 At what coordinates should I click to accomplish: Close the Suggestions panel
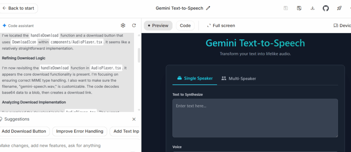point(134,119)
